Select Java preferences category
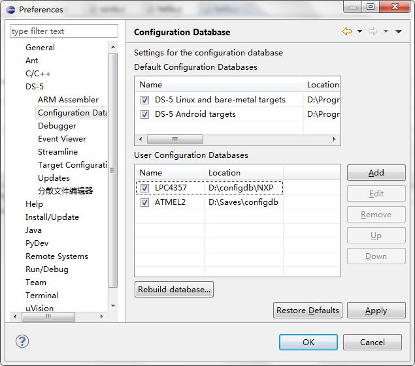415x366 pixels. click(x=33, y=230)
